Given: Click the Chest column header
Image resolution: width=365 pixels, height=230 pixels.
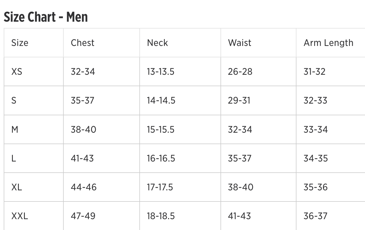Looking at the screenshot, I should pos(83,43).
